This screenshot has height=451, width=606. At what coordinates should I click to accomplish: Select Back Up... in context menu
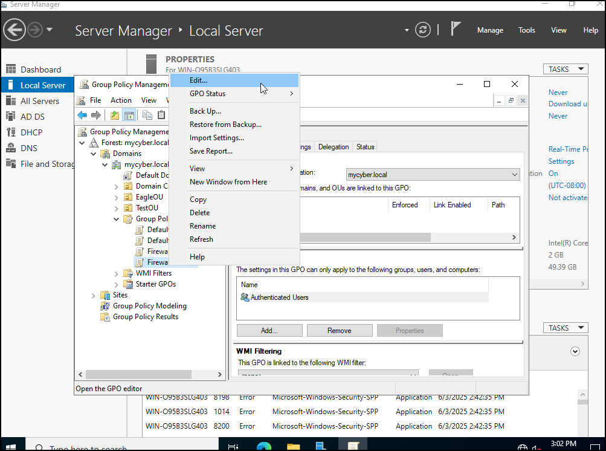[205, 111]
